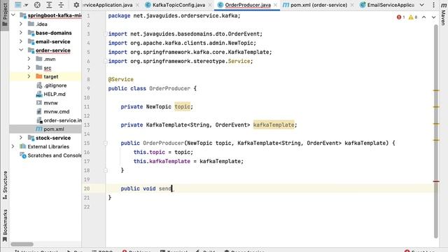The height and width of the screenshot is (252, 448).
Task: Expand External Libraries node
Action: tap(13, 146)
